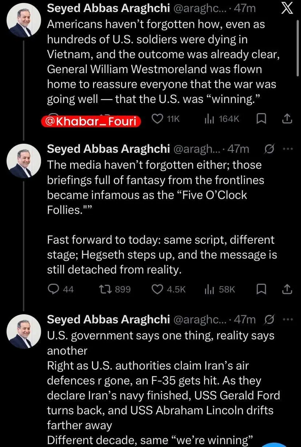Viewport: 301px width, 447px height.
Task: Share the Five O'Clock Follies tweet
Action: (x=287, y=289)
